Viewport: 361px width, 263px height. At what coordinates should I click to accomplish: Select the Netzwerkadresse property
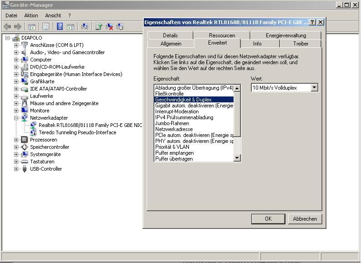click(193, 129)
